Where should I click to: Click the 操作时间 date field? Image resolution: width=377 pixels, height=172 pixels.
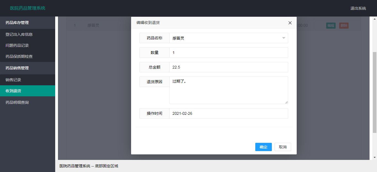pos(229,113)
